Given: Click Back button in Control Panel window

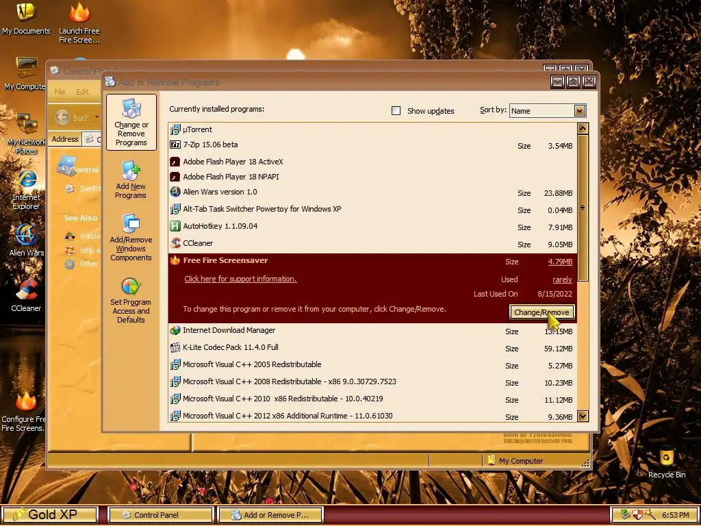Looking at the screenshot, I should pyautogui.click(x=71, y=117).
